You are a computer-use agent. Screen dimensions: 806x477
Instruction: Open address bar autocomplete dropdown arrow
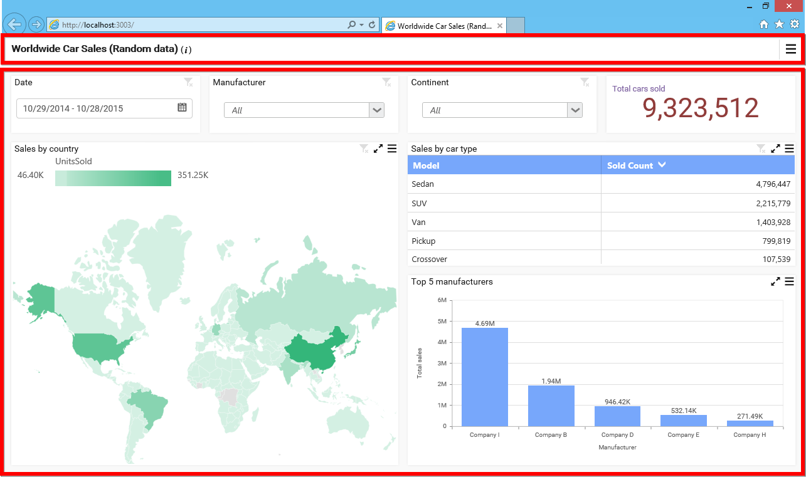pos(361,25)
